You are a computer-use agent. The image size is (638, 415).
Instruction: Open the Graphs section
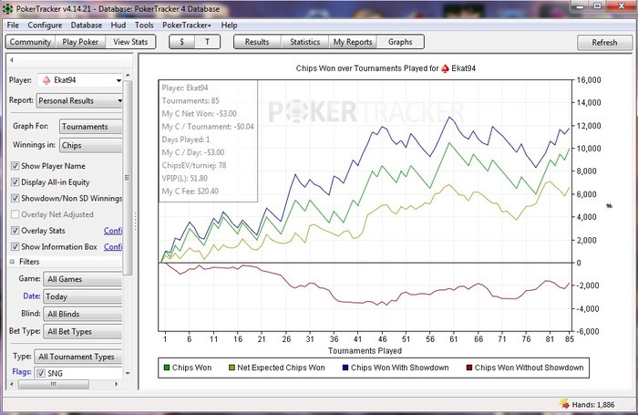tap(400, 42)
